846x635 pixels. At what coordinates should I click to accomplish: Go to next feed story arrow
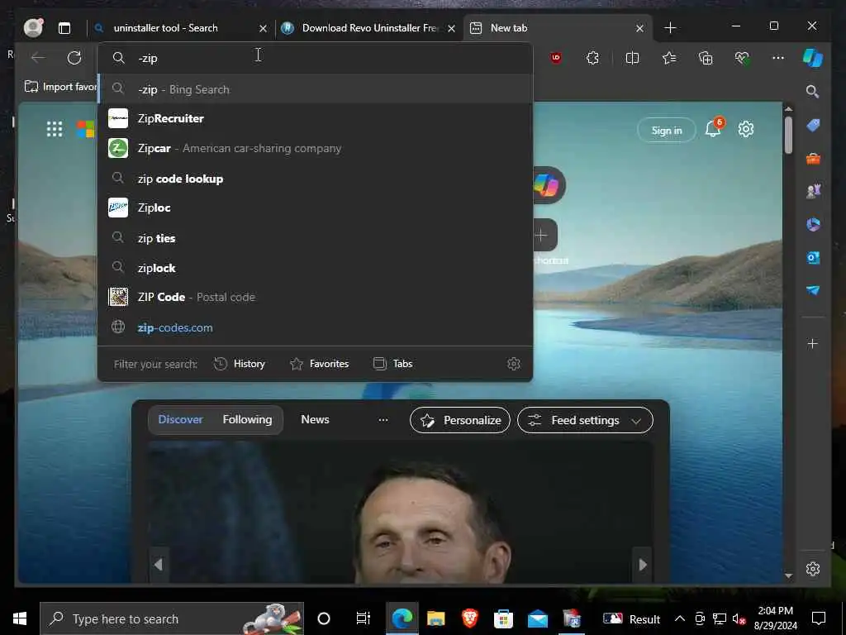643,565
